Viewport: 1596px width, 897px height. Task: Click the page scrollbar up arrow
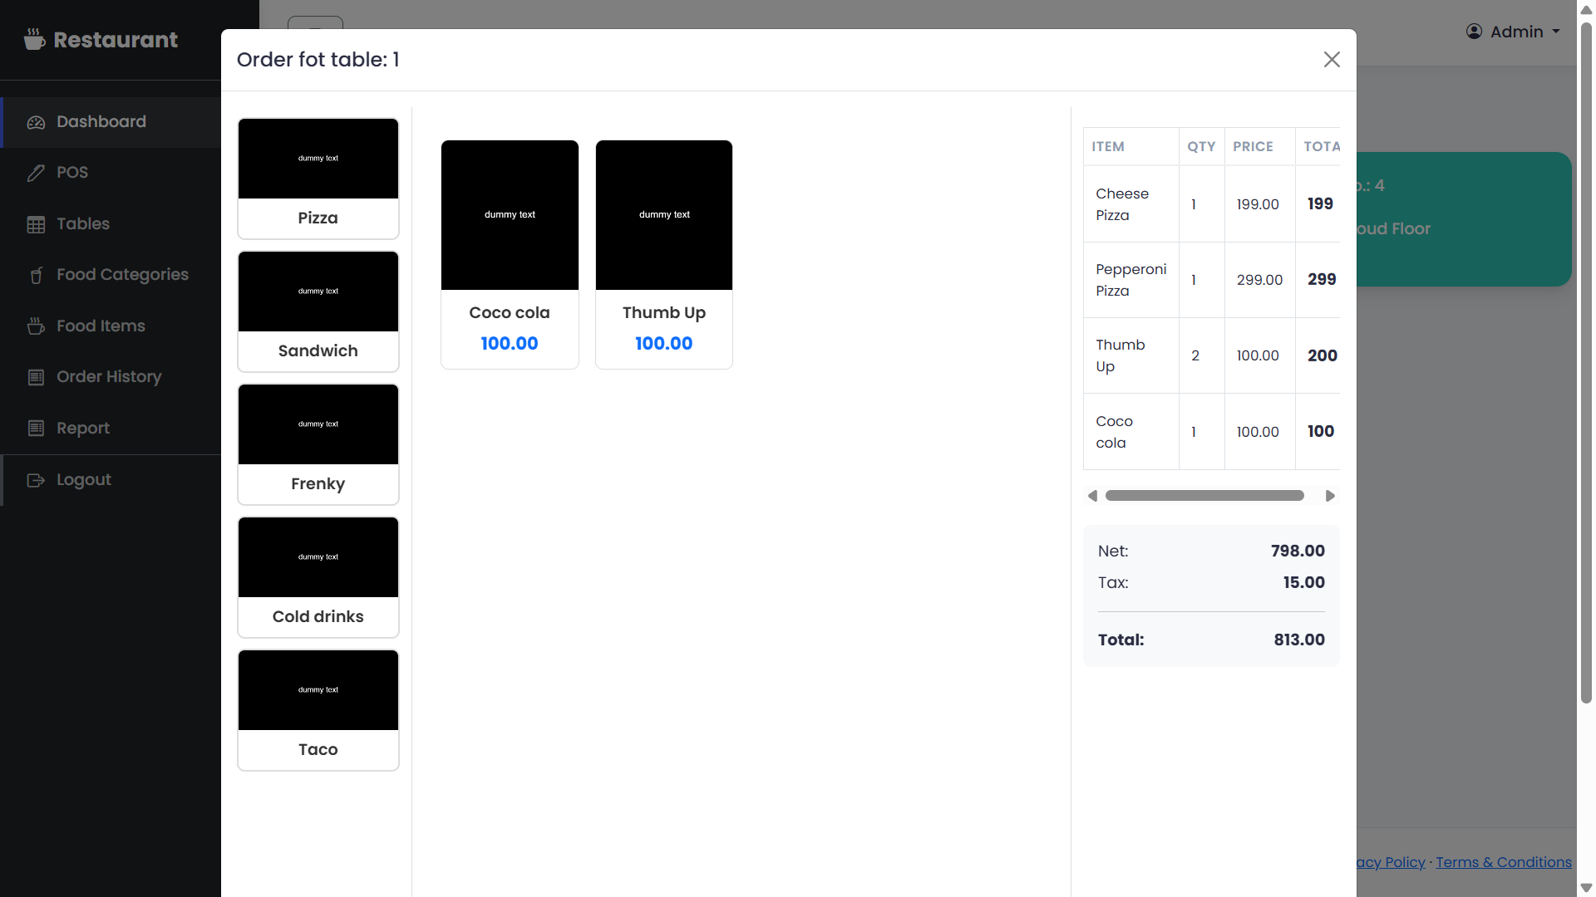1586,9
